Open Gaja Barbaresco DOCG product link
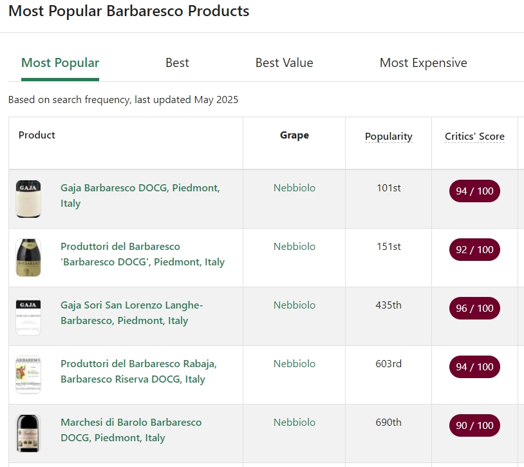Viewport: 524px width, 467px height. 140,196
